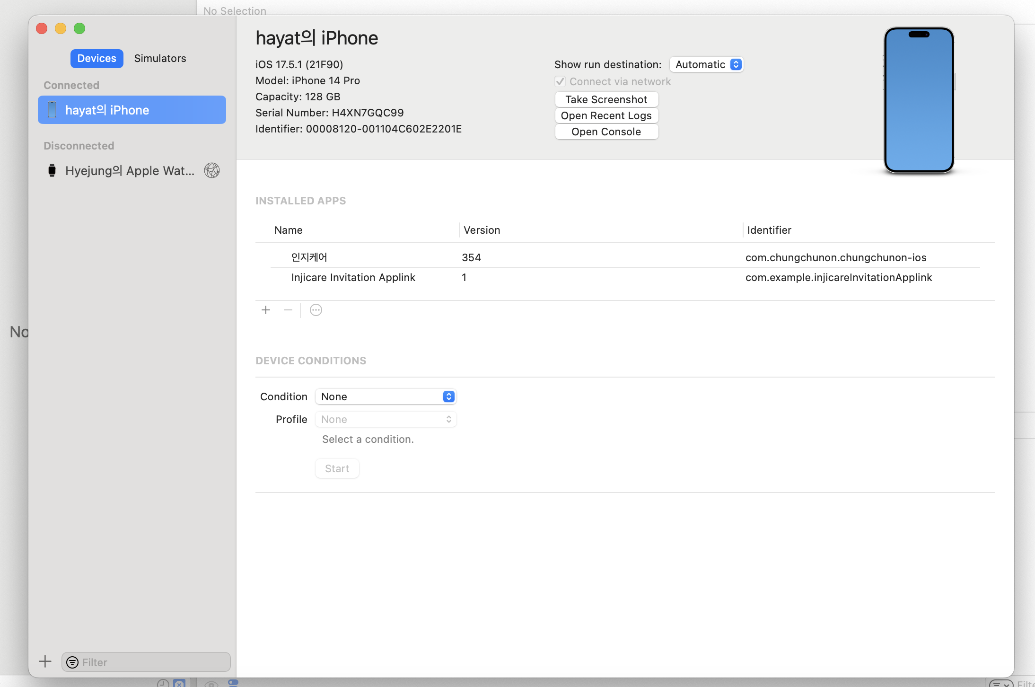This screenshot has height=687, width=1035.
Task: Click Take Screenshot button
Action: 606,99
